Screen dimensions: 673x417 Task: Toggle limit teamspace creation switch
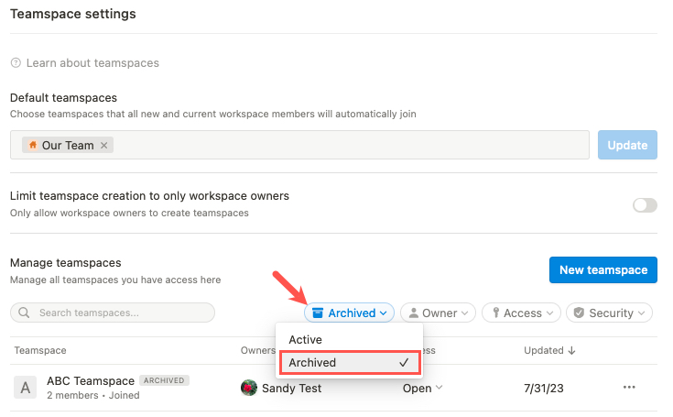pos(645,205)
